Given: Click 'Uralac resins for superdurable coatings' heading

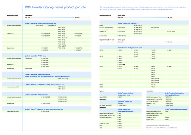Looking at the screenshot, I should point(126,110).
